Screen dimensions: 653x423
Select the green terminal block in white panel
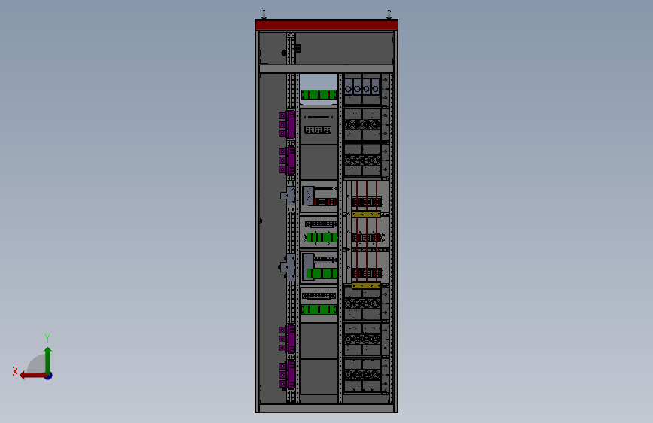coord(319,95)
